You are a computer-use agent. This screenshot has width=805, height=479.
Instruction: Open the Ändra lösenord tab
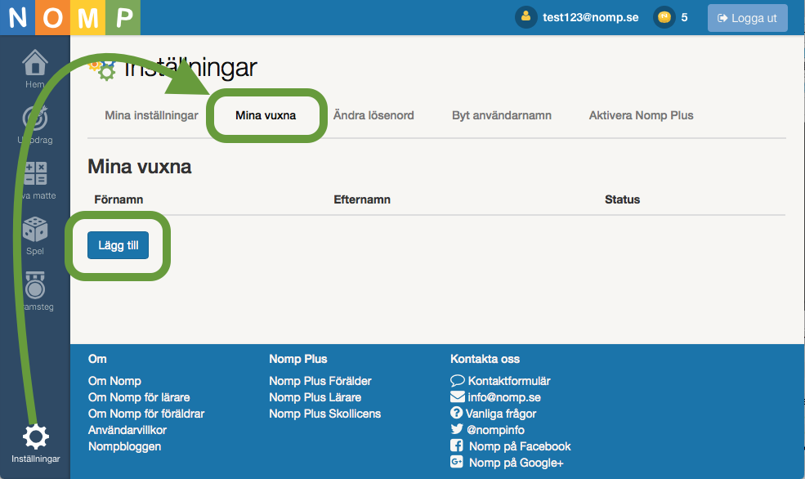373,115
